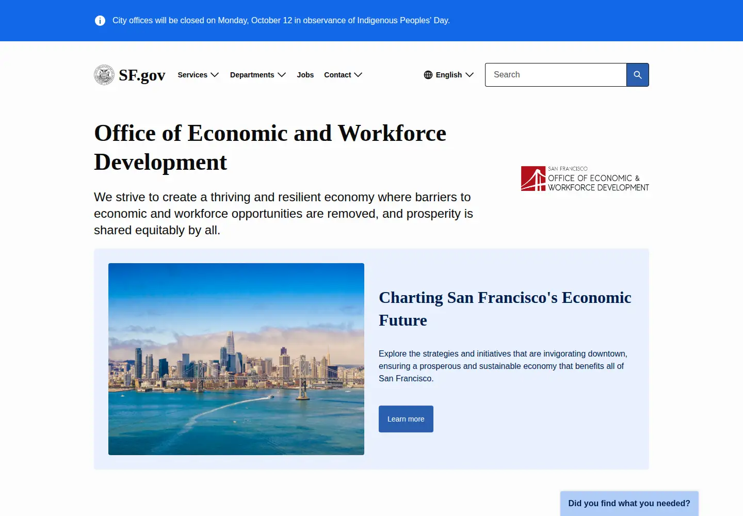Go to the SF.gov home link
Image resolution: width=743 pixels, height=516 pixels.
pyautogui.click(x=130, y=75)
